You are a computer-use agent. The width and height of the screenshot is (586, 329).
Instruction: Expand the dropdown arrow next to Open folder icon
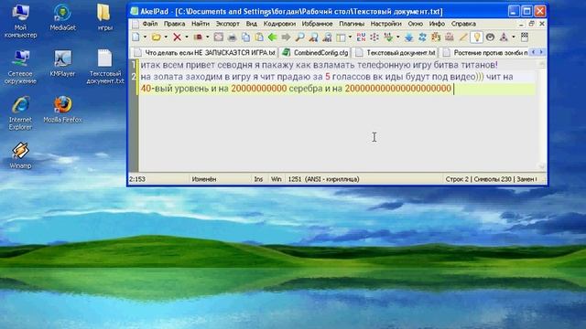coord(166,37)
